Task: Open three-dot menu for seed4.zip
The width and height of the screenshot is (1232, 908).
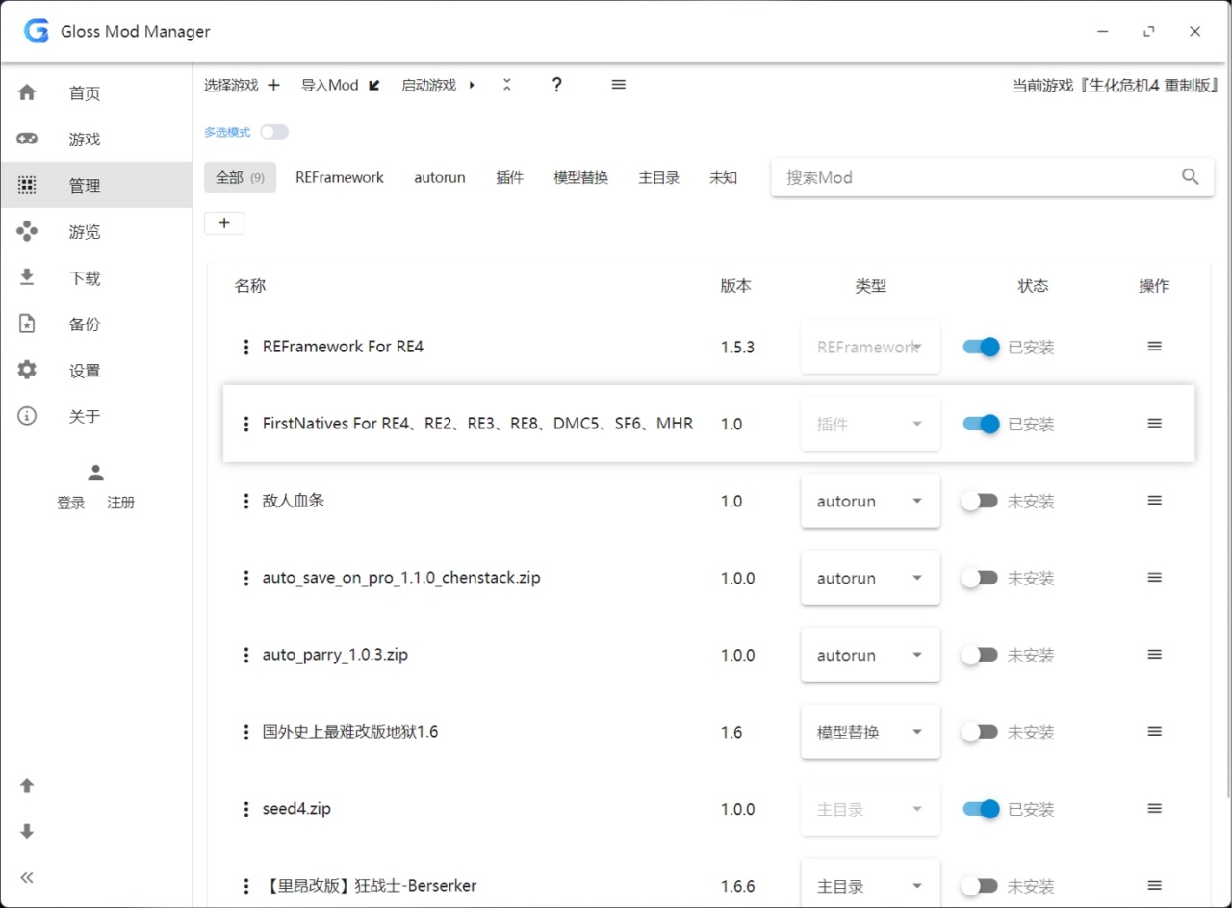Action: tap(245, 809)
